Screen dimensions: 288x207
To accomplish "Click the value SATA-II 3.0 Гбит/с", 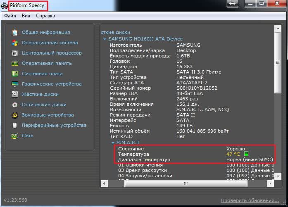I will point(199,72).
